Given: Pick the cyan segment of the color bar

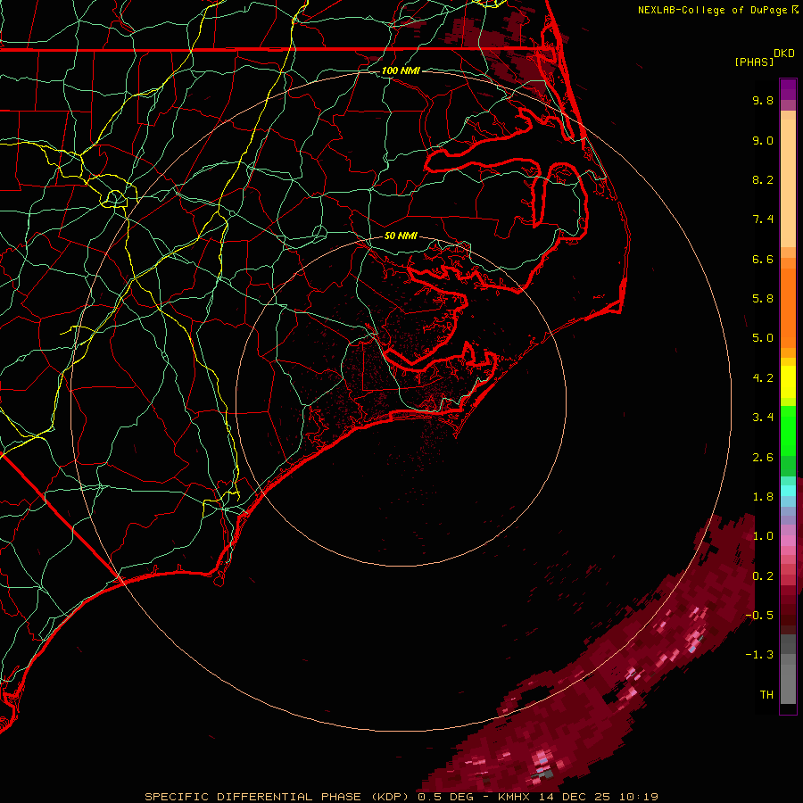Looking at the screenshot, I should 788,491.
